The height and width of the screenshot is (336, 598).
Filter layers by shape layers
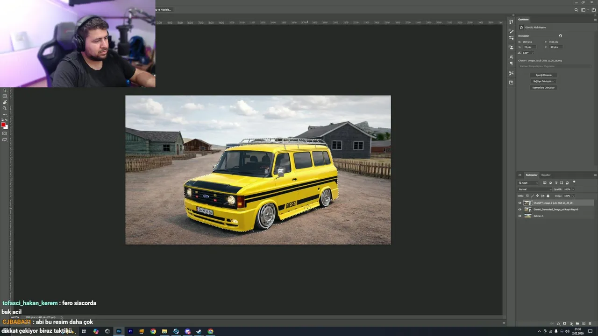tap(562, 183)
